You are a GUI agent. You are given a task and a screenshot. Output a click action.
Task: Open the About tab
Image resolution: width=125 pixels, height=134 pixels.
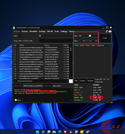(x=72, y=31)
